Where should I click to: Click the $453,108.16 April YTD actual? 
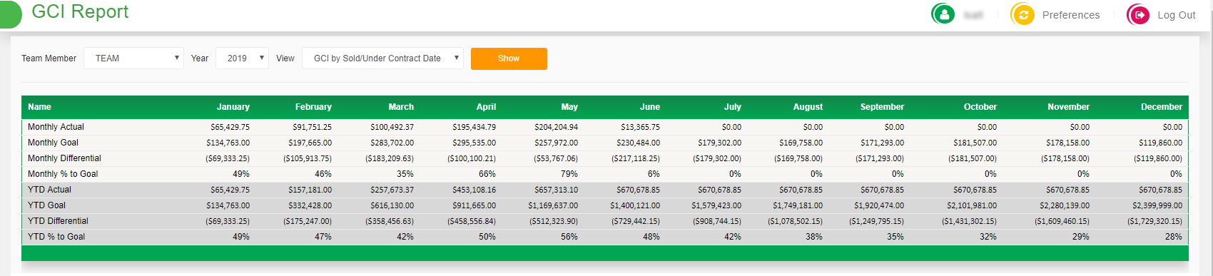474,190
